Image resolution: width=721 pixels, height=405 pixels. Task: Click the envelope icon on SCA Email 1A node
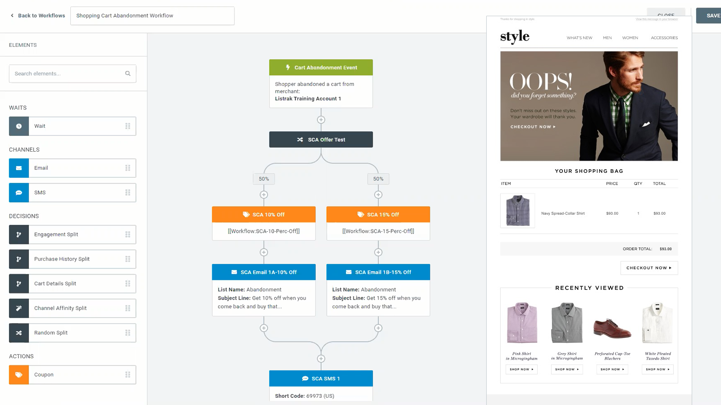pos(234,272)
